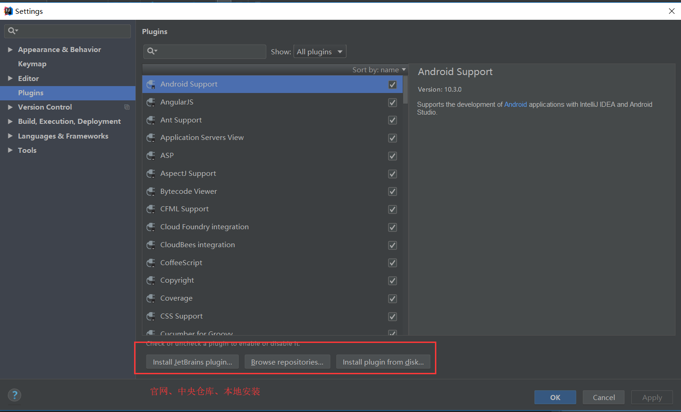
Task: Click the AngularJS plugin icon
Action: (x=151, y=102)
